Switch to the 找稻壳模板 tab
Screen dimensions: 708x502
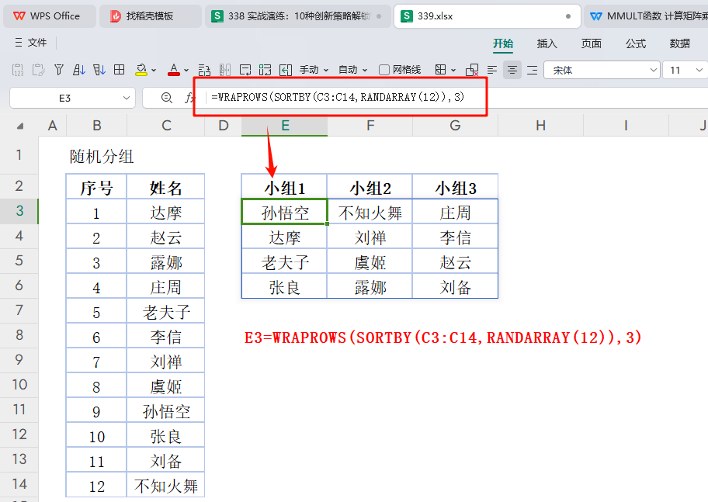(150, 16)
